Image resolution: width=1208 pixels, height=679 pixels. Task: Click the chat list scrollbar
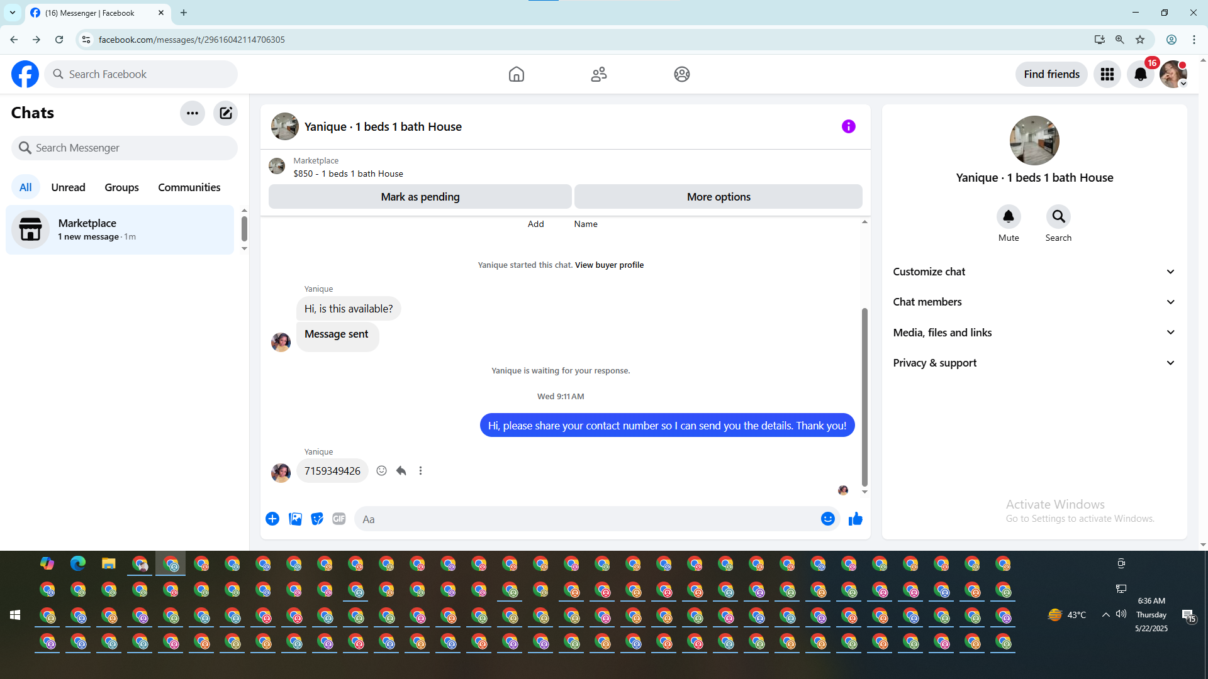pos(244,229)
